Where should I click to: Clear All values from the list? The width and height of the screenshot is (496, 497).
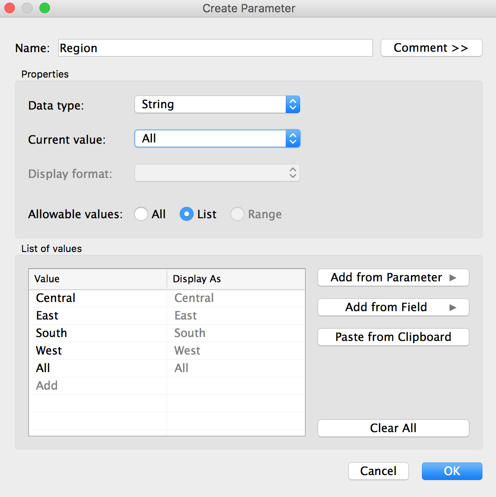(x=393, y=428)
